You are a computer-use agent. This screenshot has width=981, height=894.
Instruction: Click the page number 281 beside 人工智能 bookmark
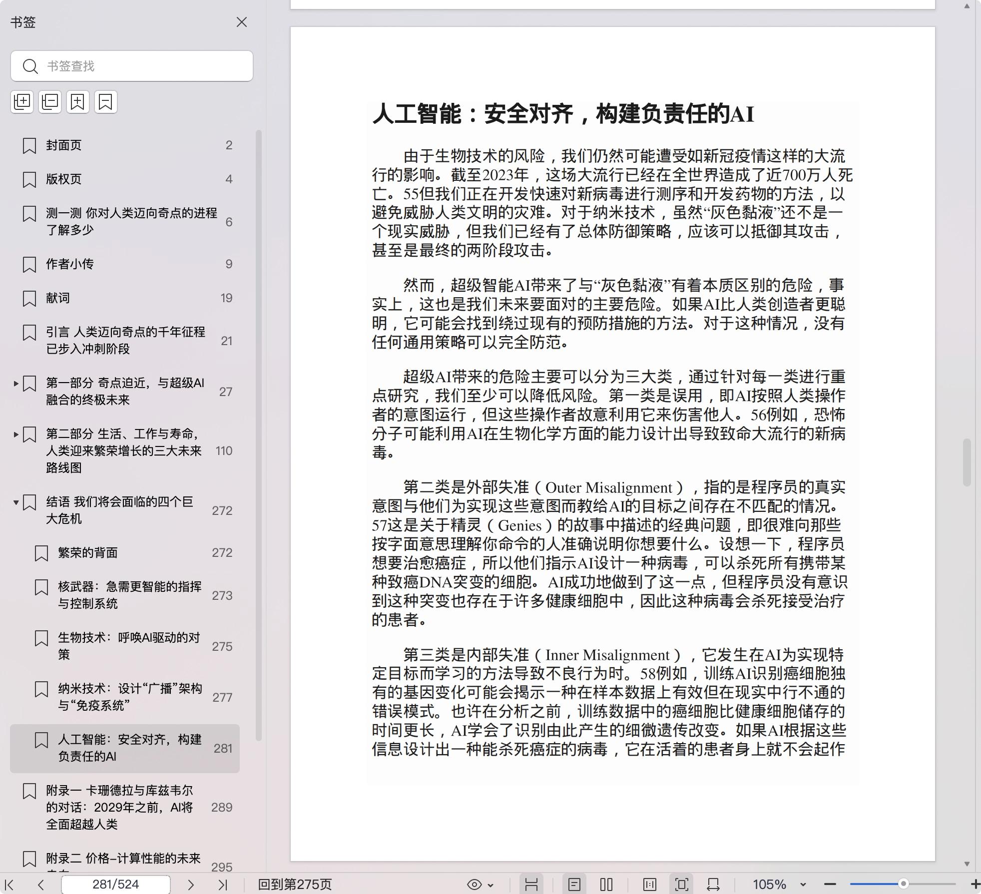point(223,748)
